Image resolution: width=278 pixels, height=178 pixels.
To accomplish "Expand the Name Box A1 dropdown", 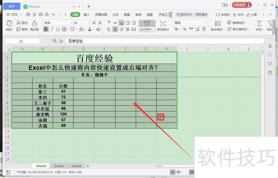I will [40, 41].
